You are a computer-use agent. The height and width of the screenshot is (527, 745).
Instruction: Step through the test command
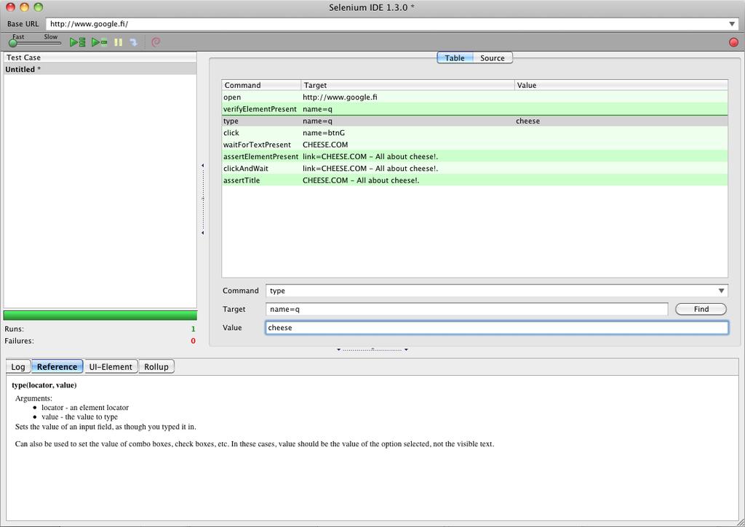(x=134, y=42)
